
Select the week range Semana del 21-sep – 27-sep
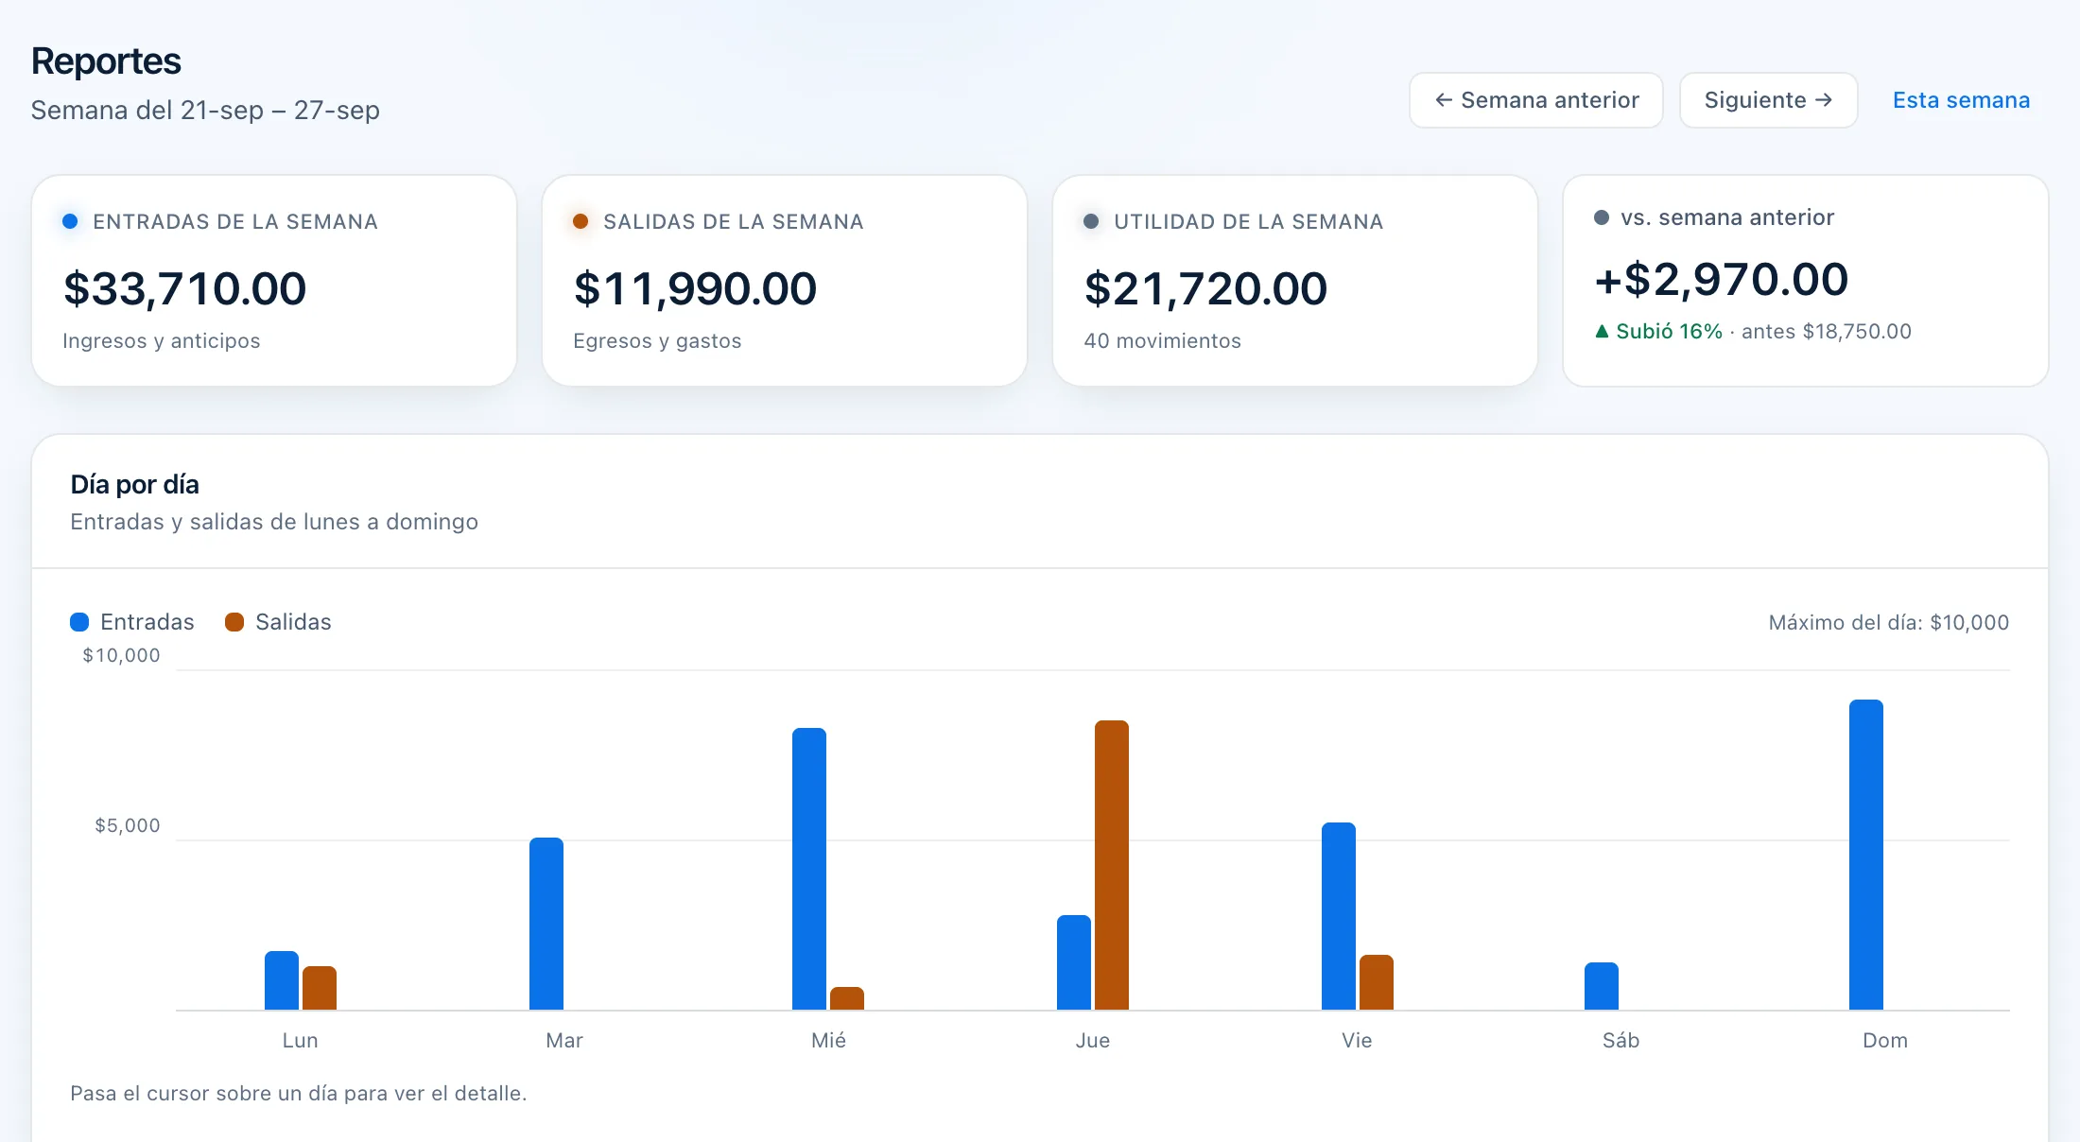tap(205, 111)
